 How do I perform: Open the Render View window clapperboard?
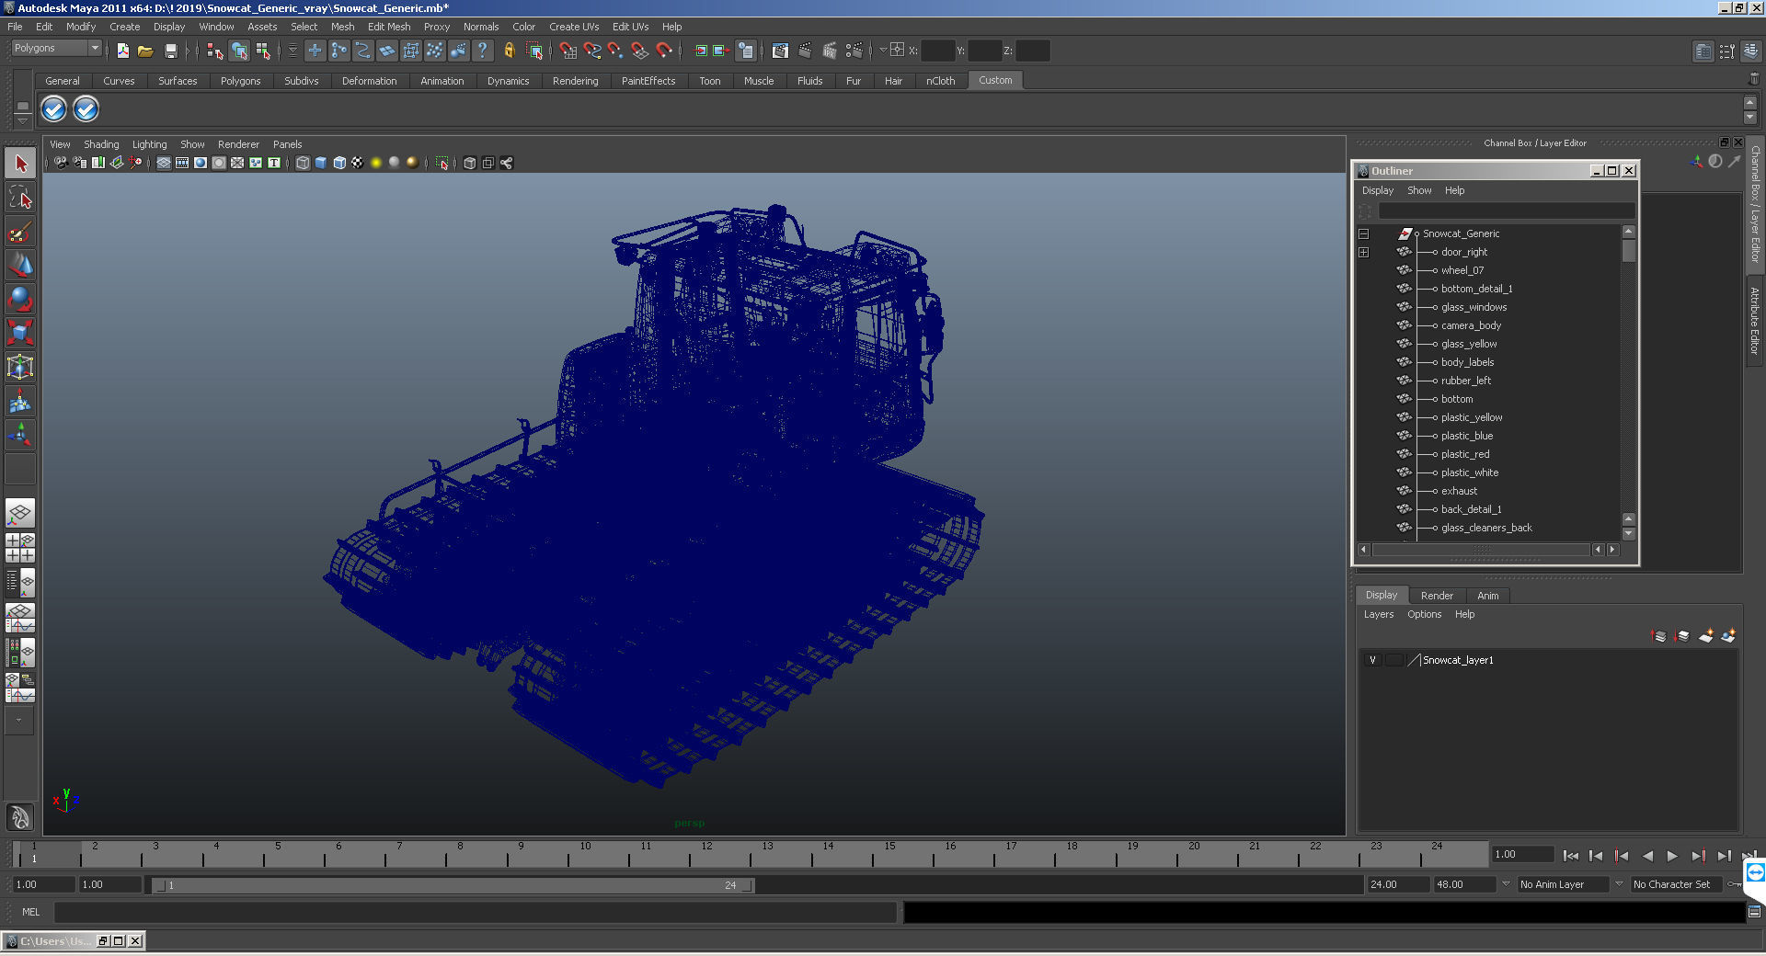click(780, 51)
